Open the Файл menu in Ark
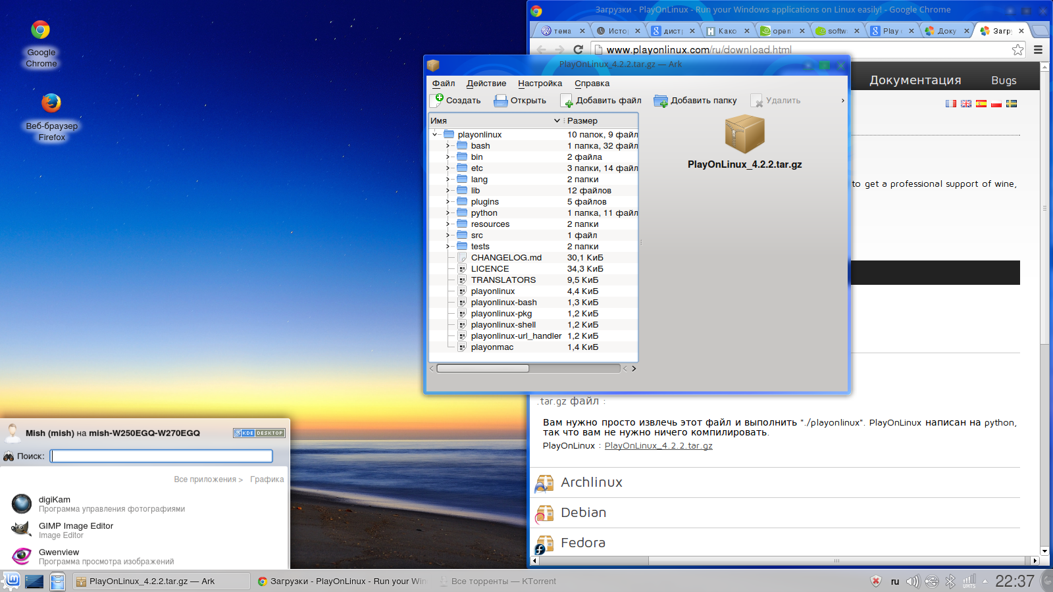Screen dimensions: 1053x592 click(444, 84)
